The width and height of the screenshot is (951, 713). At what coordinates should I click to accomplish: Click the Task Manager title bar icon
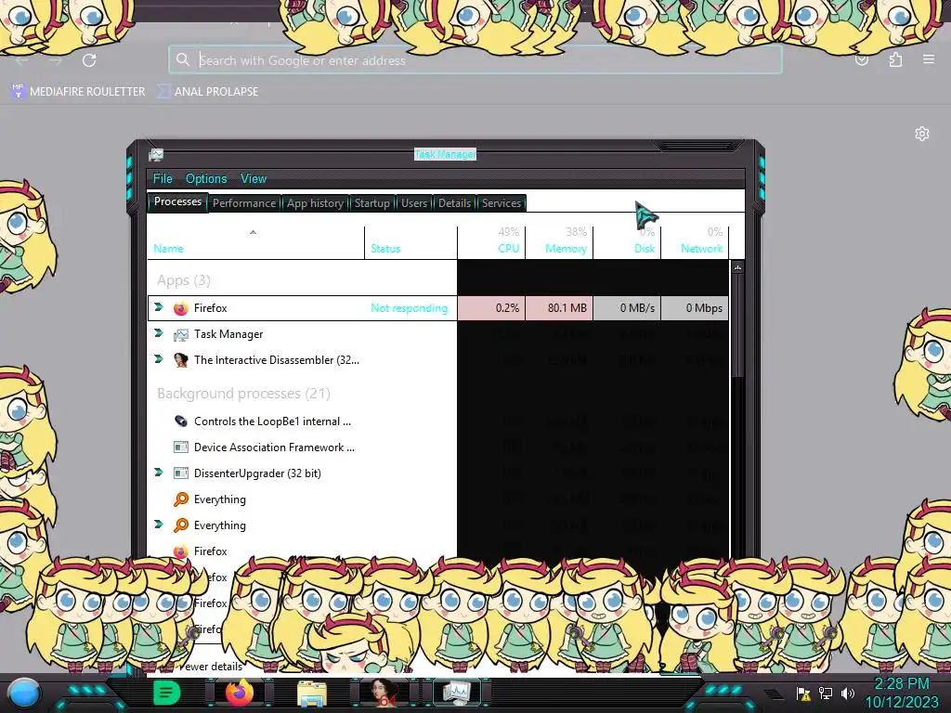pyautogui.click(x=156, y=155)
